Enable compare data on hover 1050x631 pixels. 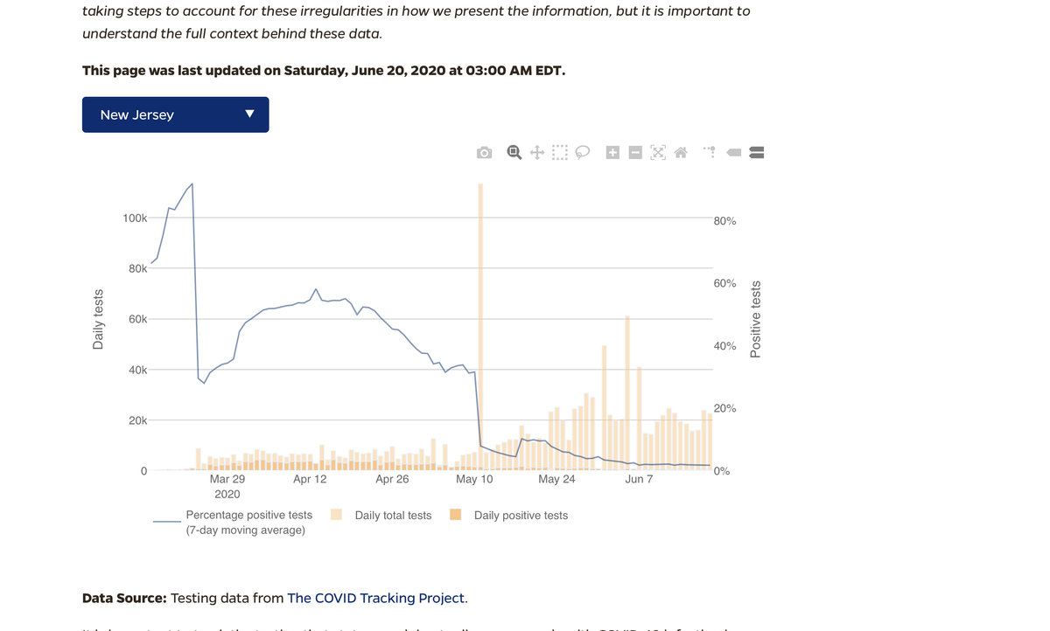[x=758, y=153]
